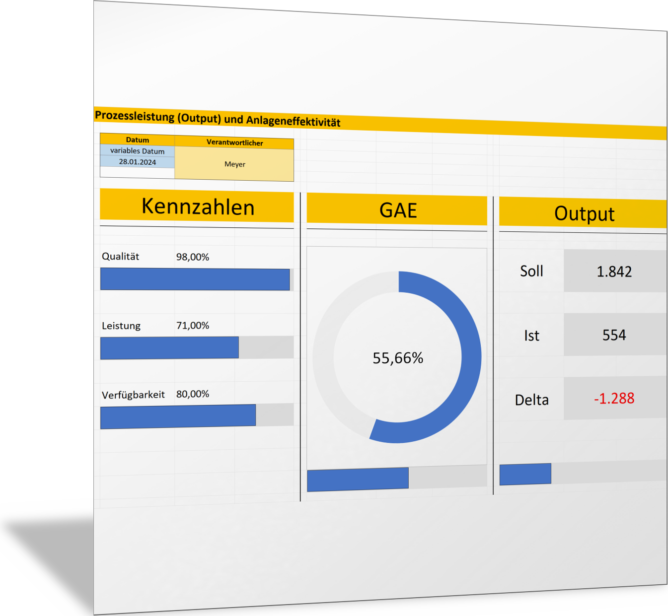
Task: Select the Soll value 1.842
Action: pyautogui.click(x=614, y=272)
